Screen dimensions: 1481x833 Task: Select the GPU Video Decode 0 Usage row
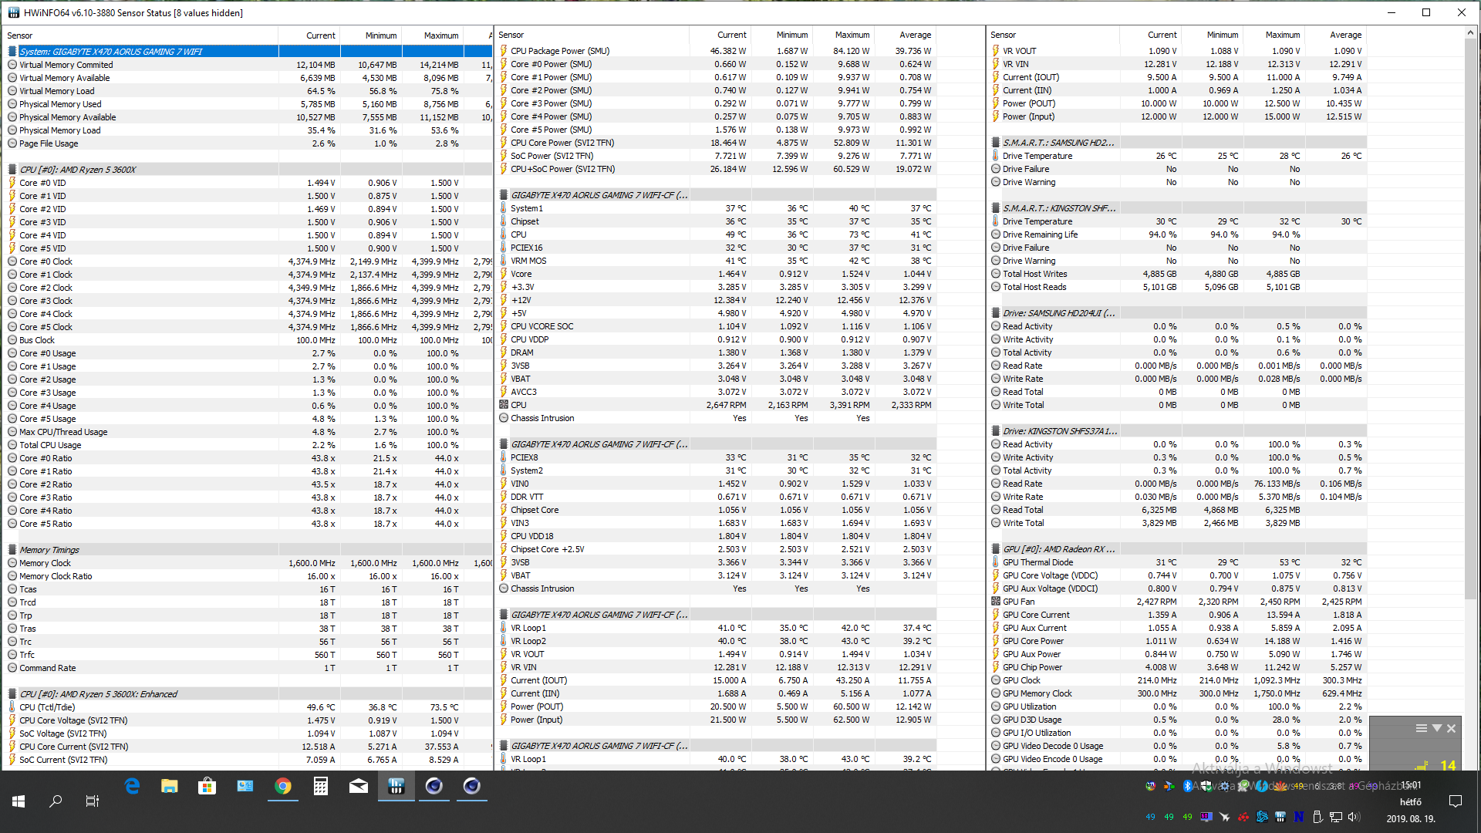click(x=1178, y=746)
